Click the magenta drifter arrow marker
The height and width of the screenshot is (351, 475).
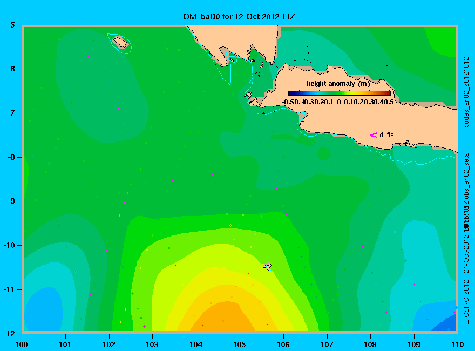(x=374, y=135)
